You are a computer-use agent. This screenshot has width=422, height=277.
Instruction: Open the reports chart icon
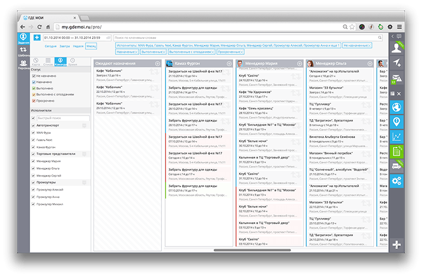tap(397, 137)
